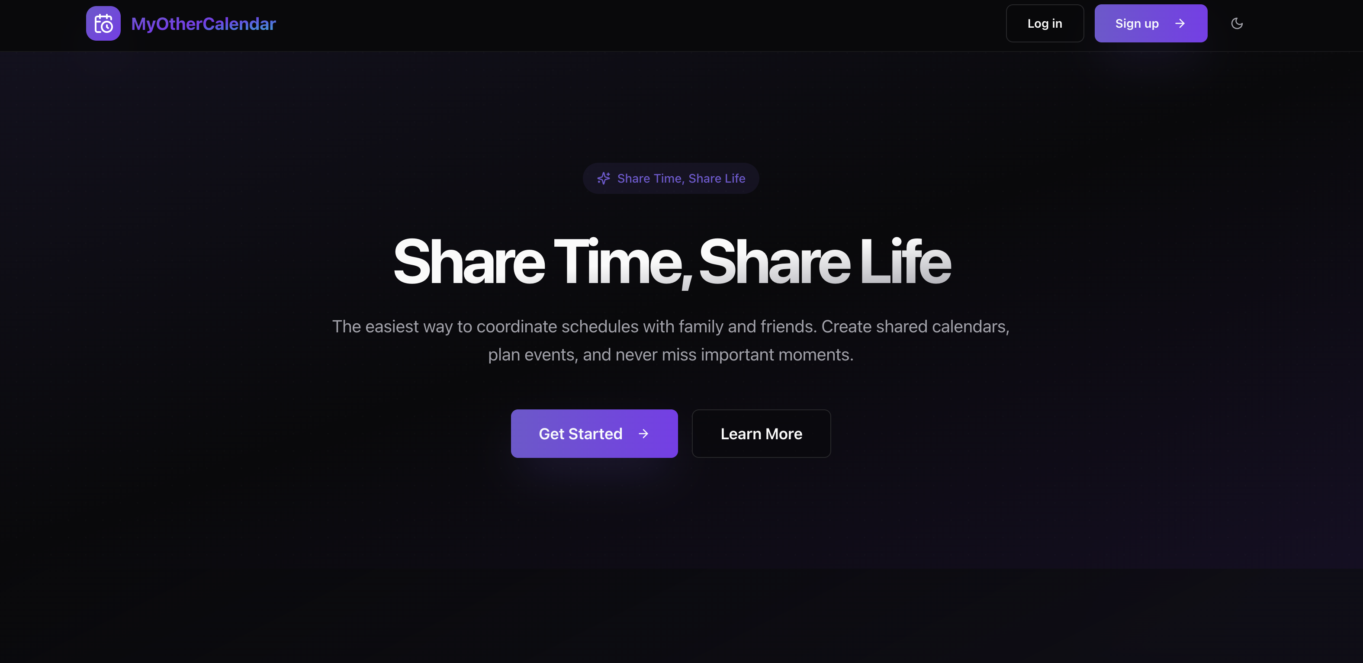Click the large Share Time, Share Life heading

(x=672, y=262)
